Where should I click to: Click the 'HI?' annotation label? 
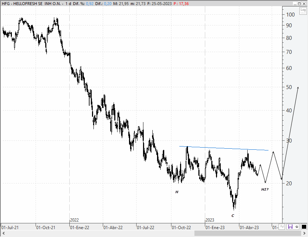coord(265,189)
